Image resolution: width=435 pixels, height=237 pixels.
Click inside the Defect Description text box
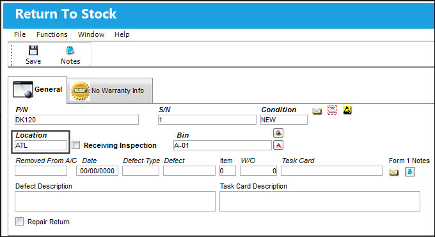[115, 201]
